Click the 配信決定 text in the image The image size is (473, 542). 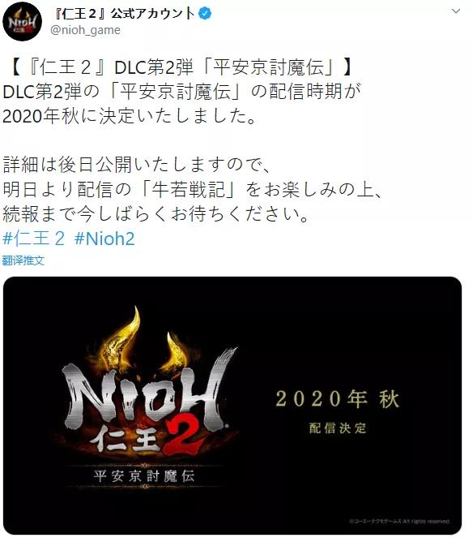coord(338,428)
